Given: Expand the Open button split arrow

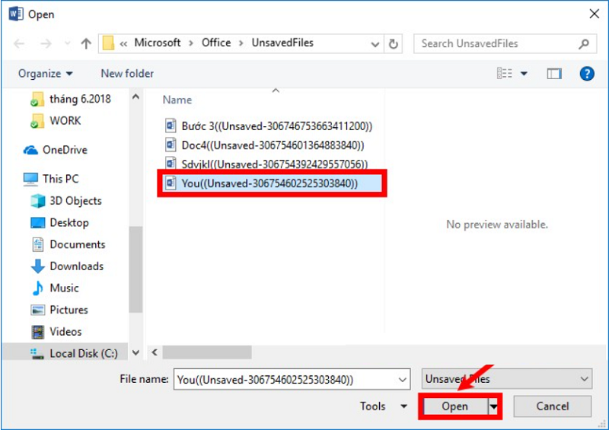Looking at the screenshot, I should click(494, 407).
